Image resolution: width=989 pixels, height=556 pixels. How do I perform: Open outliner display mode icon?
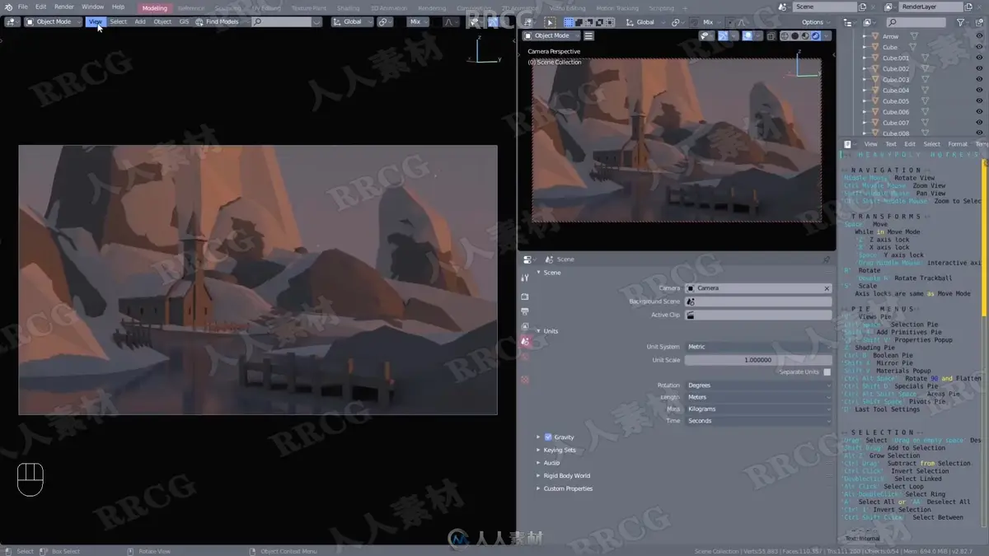[869, 22]
